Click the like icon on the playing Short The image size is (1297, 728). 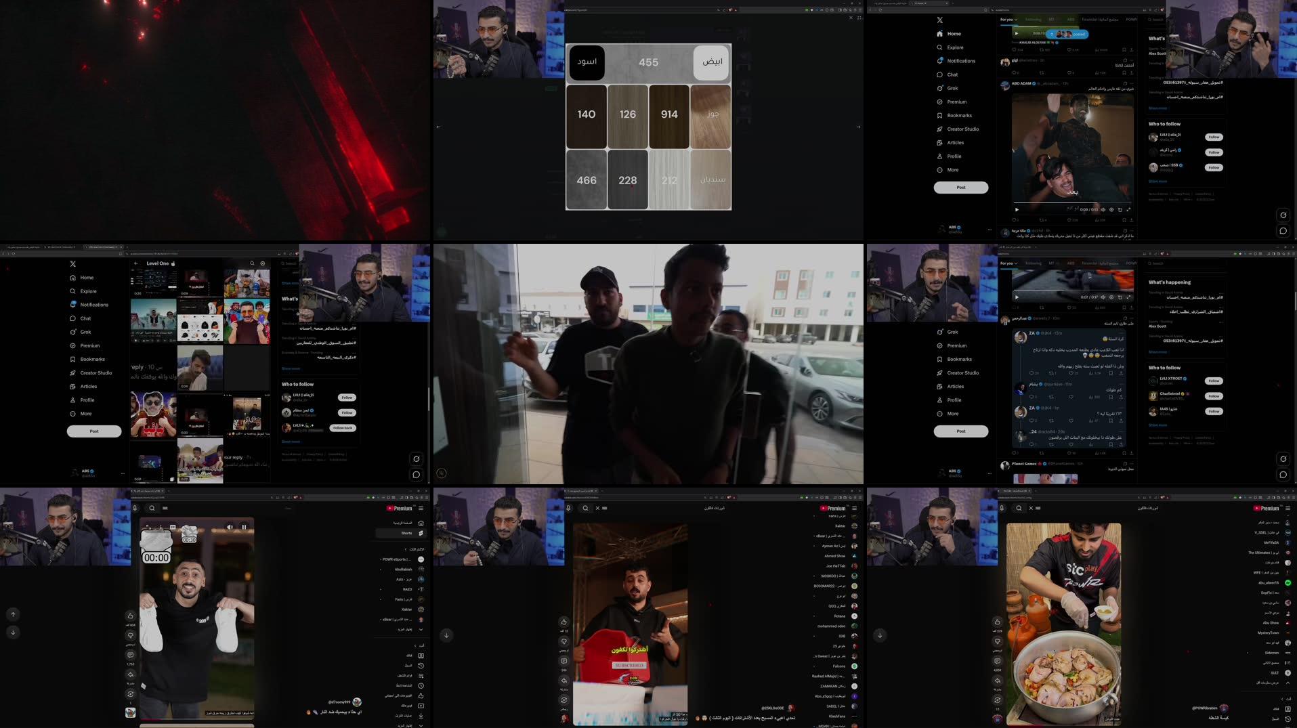pos(131,615)
